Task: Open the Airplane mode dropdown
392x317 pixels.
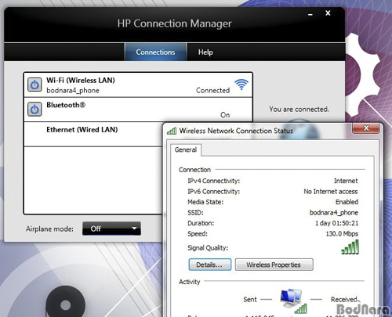Action: coord(111,229)
